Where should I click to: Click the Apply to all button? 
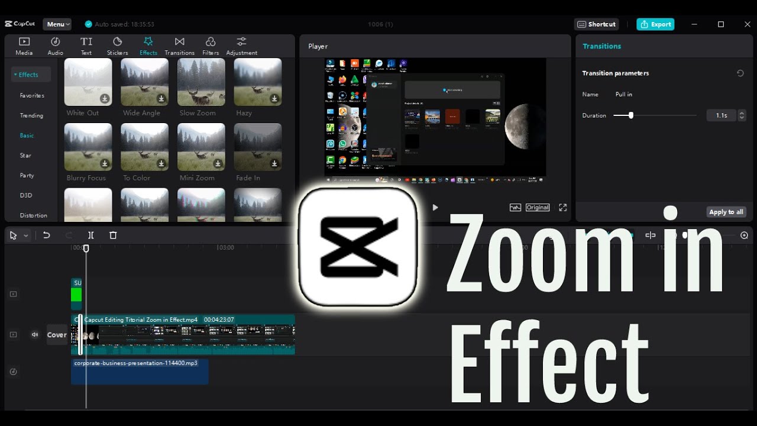click(726, 211)
